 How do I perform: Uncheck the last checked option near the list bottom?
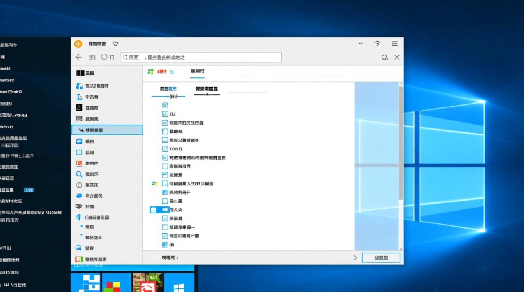165,236
